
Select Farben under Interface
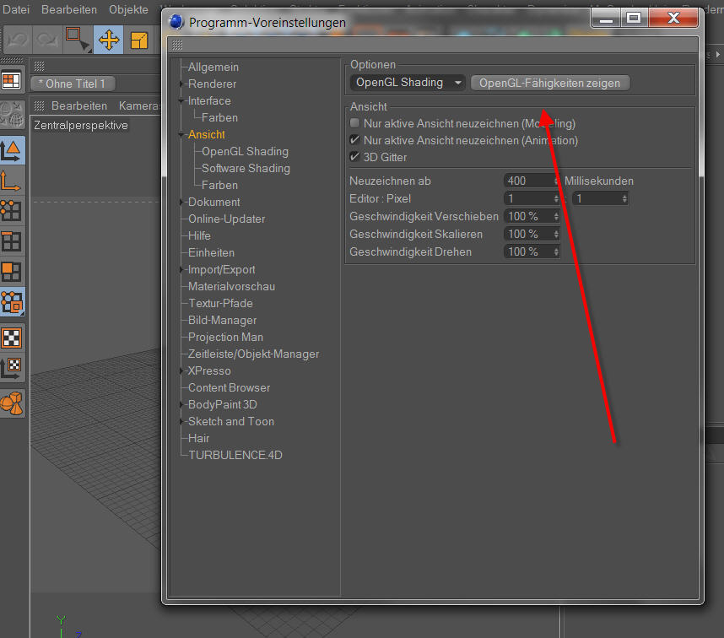coord(219,117)
